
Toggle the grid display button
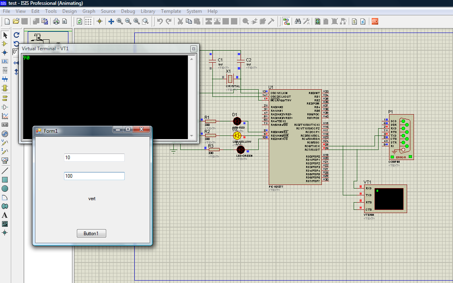tap(89, 21)
